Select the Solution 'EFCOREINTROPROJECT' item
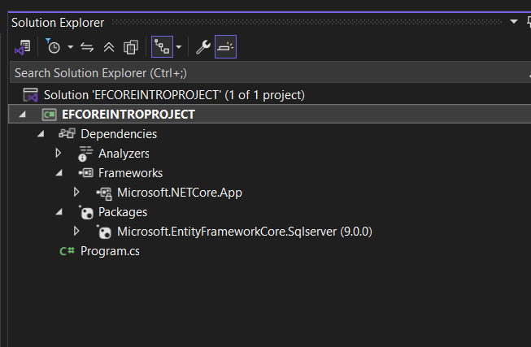This screenshot has height=347, width=531. point(174,95)
